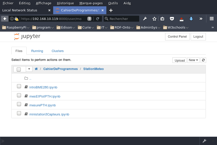Open the downloads arrow icon
The width and height of the screenshot is (217, 145).
(191, 19)
